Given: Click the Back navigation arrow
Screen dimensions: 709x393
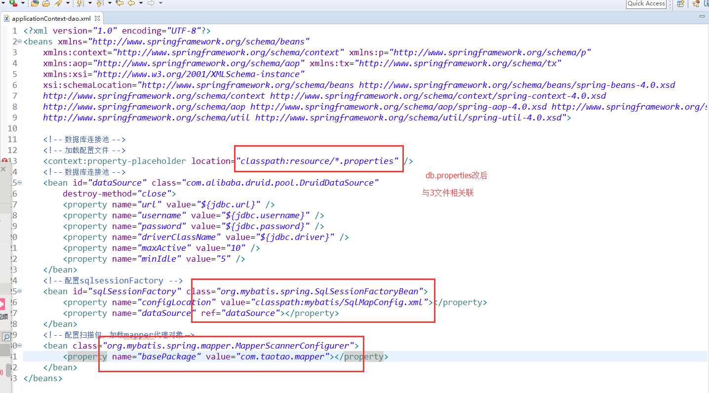Looking at the screenshot, I should point(131,3).
